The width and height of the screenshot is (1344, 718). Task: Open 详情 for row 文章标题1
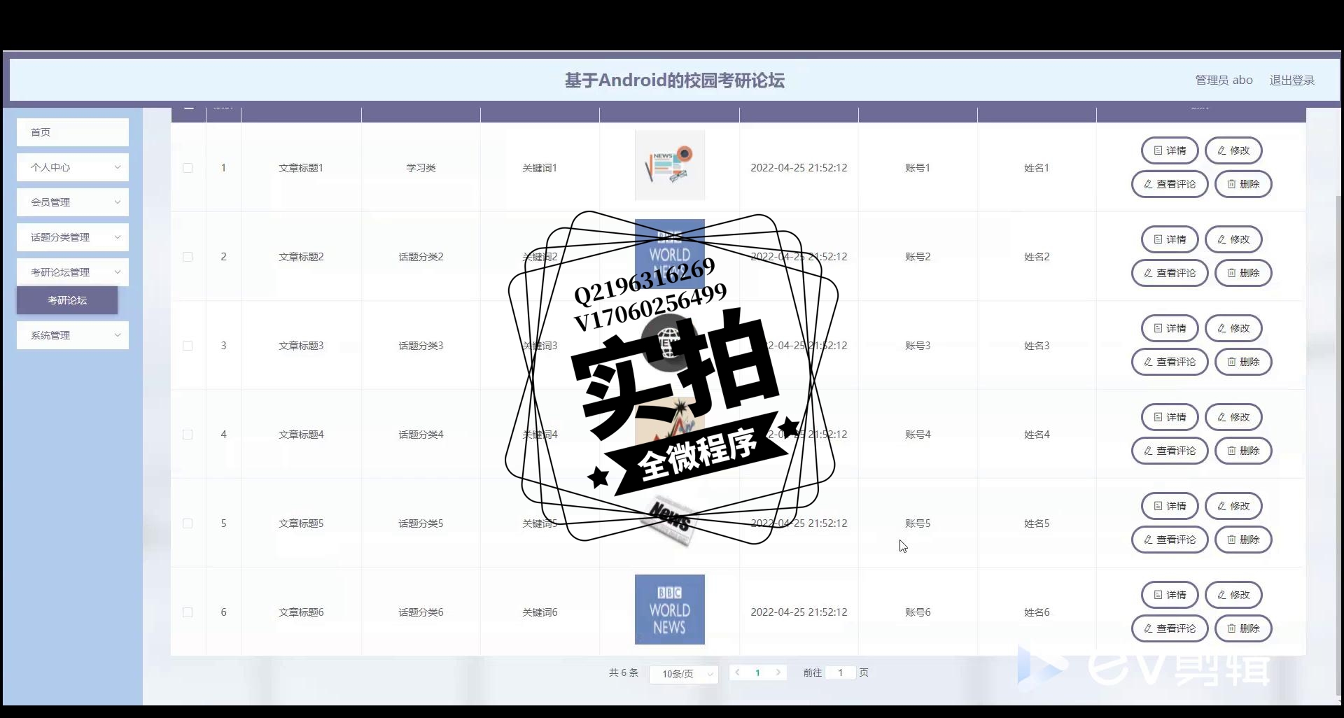point(1170,150)
